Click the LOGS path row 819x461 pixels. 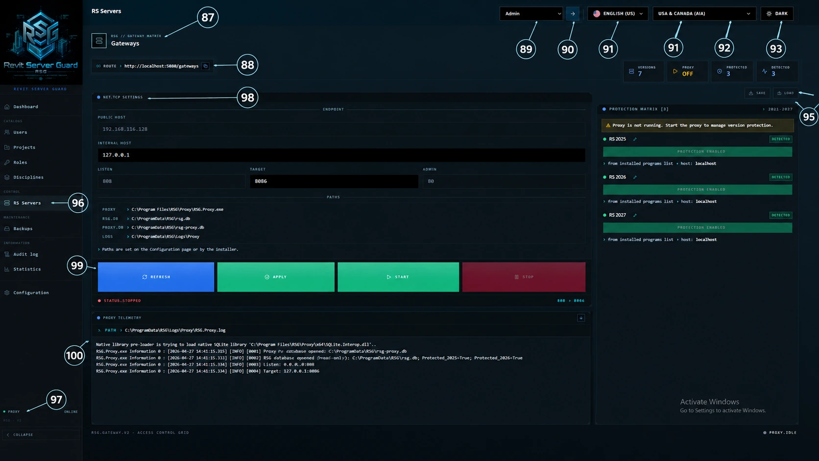point(150,237)
